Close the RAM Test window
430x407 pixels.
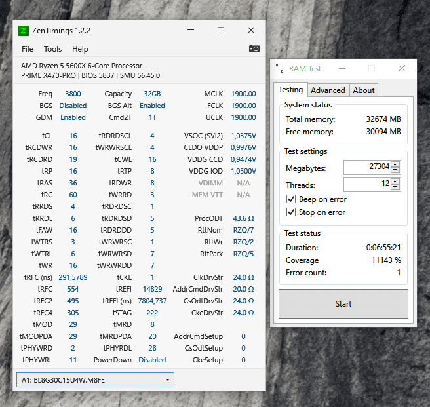click(x=402, y=68)
